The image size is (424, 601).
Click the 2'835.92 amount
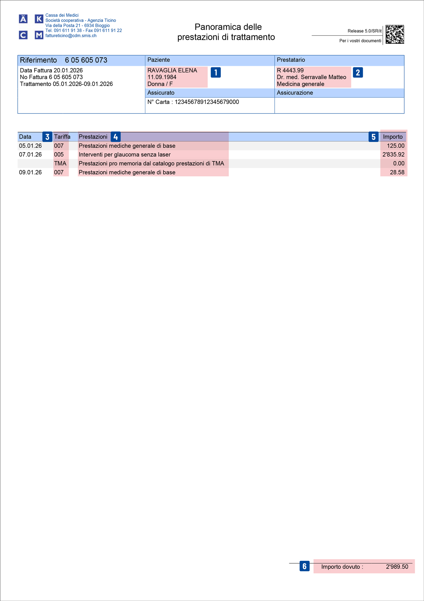point(393,155)
